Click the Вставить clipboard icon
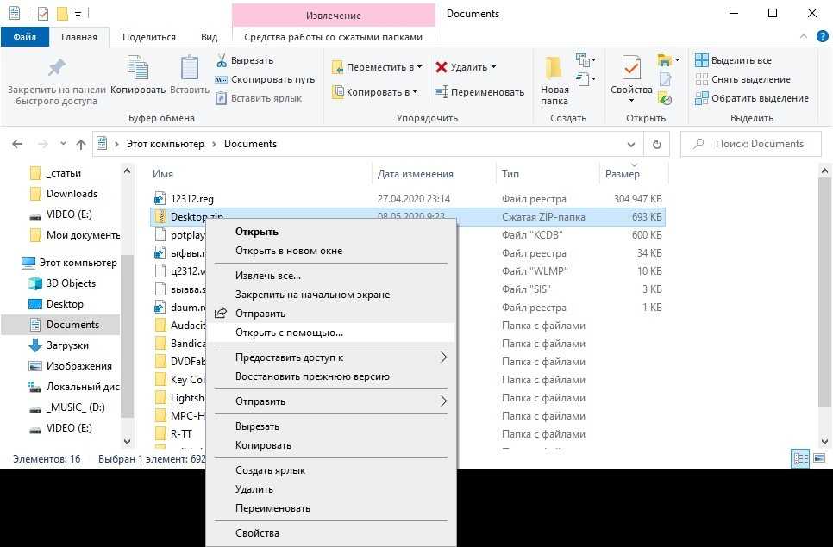 189,67
